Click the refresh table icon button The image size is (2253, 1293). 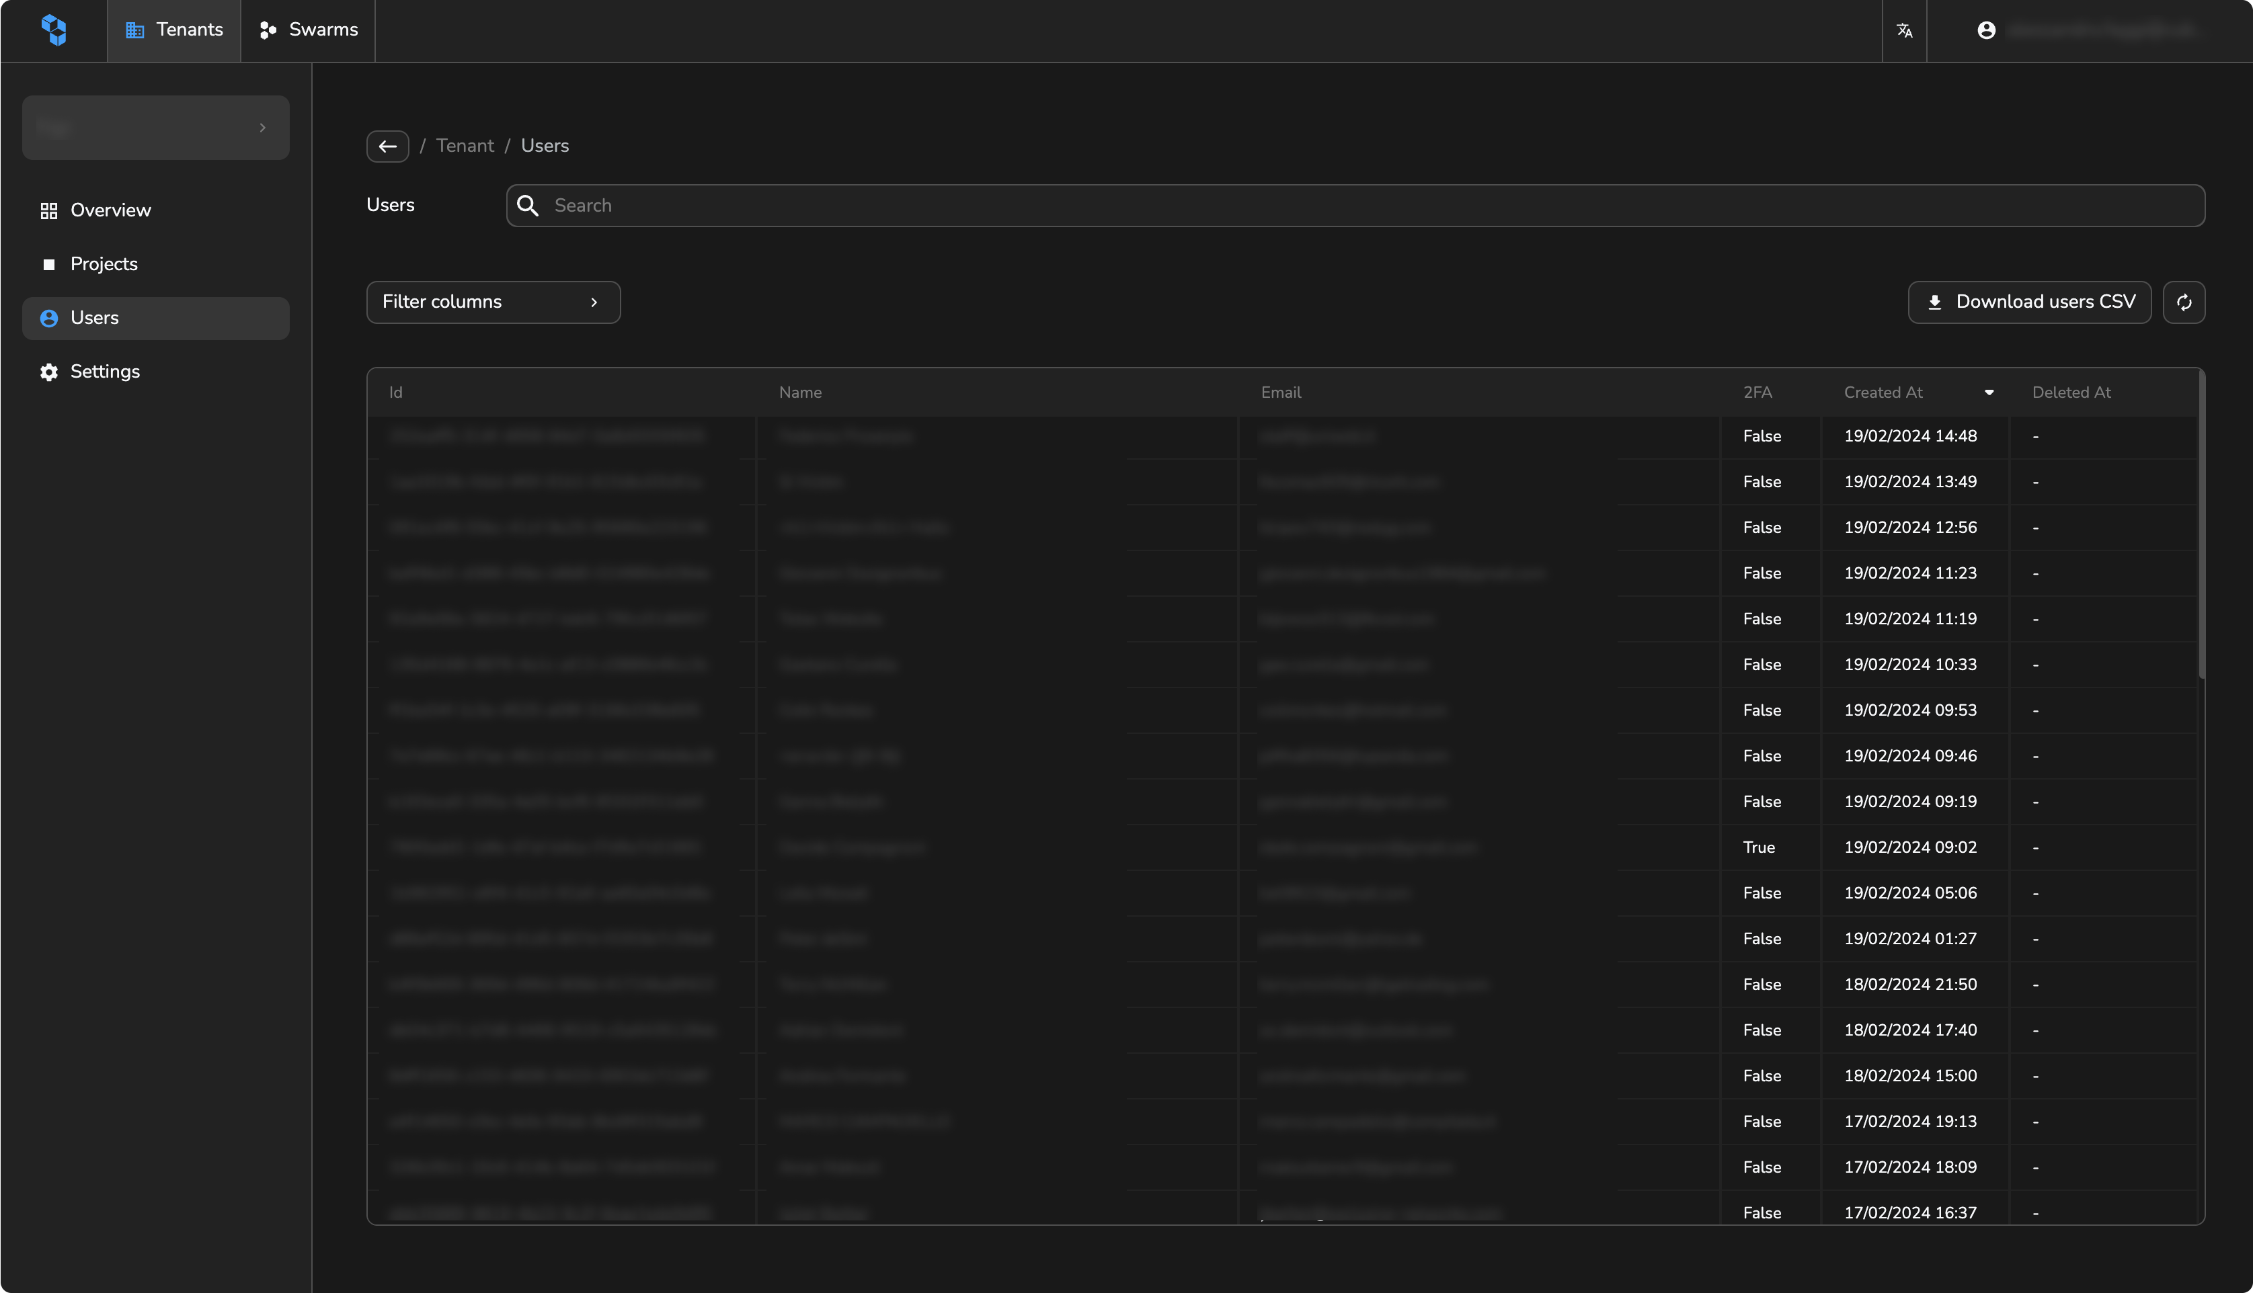click(2184, 302)
